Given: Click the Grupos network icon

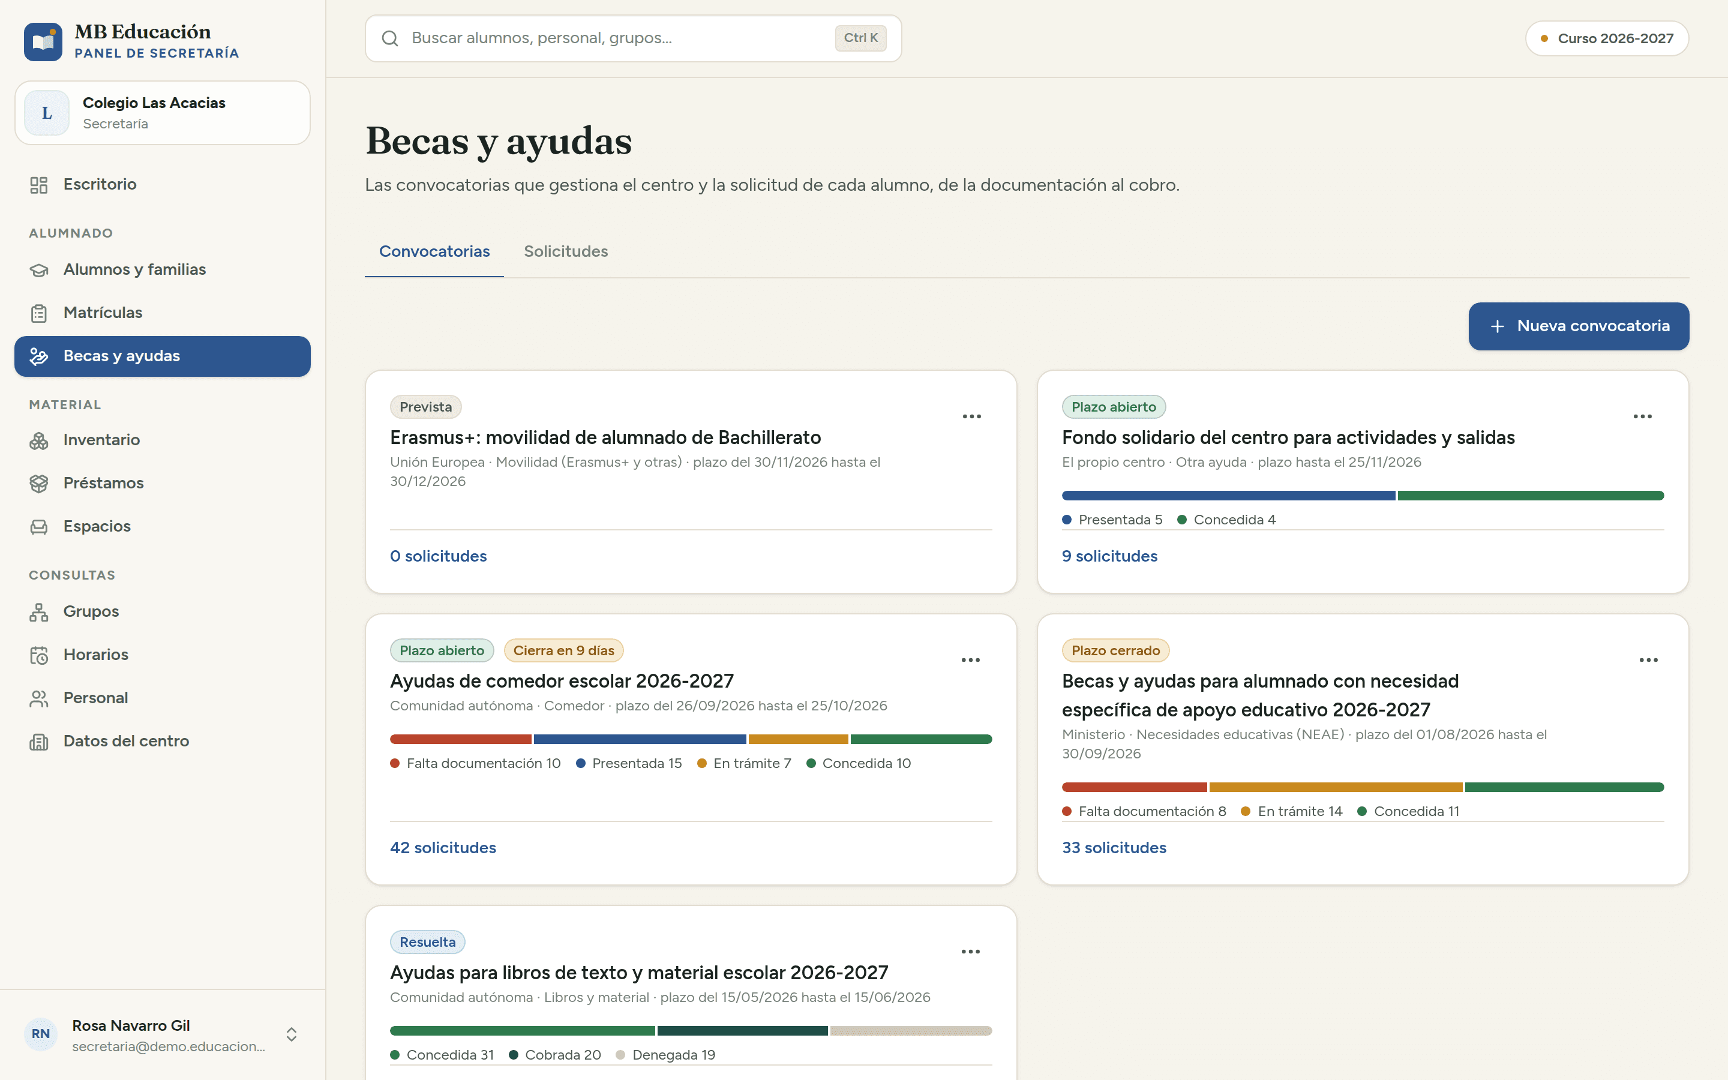Looking at the screenshot, I should pos(38,612).
